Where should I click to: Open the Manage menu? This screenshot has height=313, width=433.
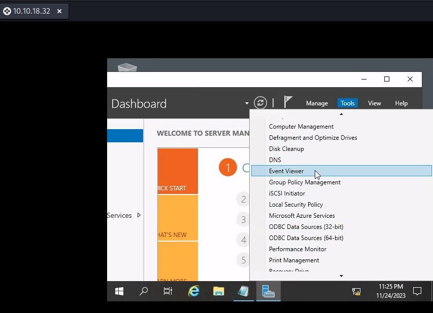tap(317, 103)
